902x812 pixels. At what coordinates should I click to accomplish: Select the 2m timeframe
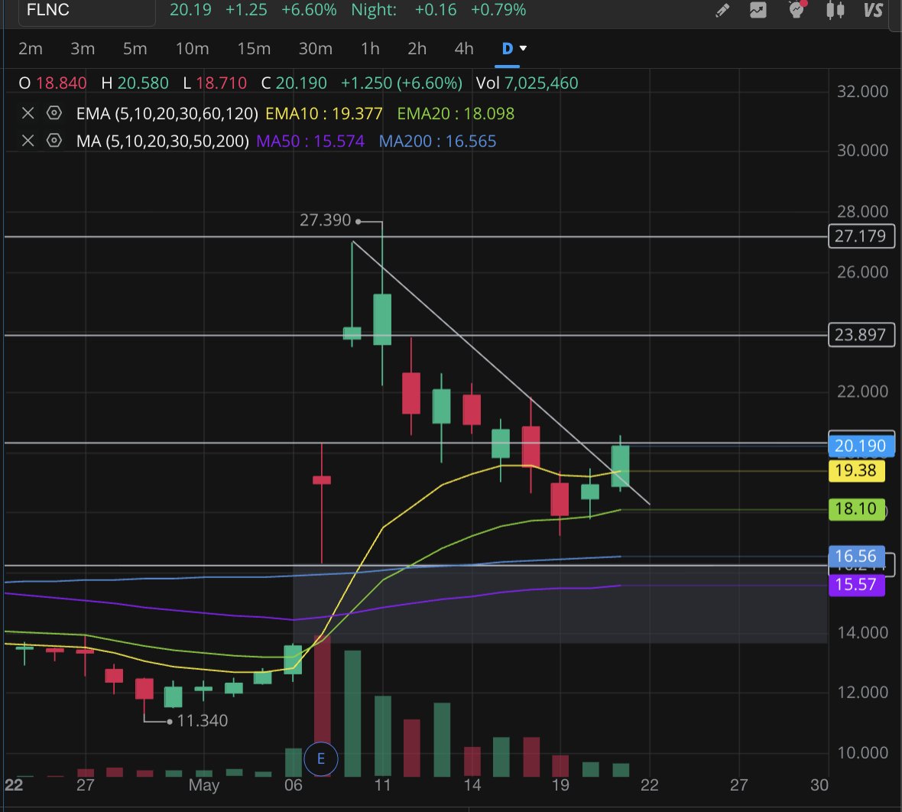(31, 49)
